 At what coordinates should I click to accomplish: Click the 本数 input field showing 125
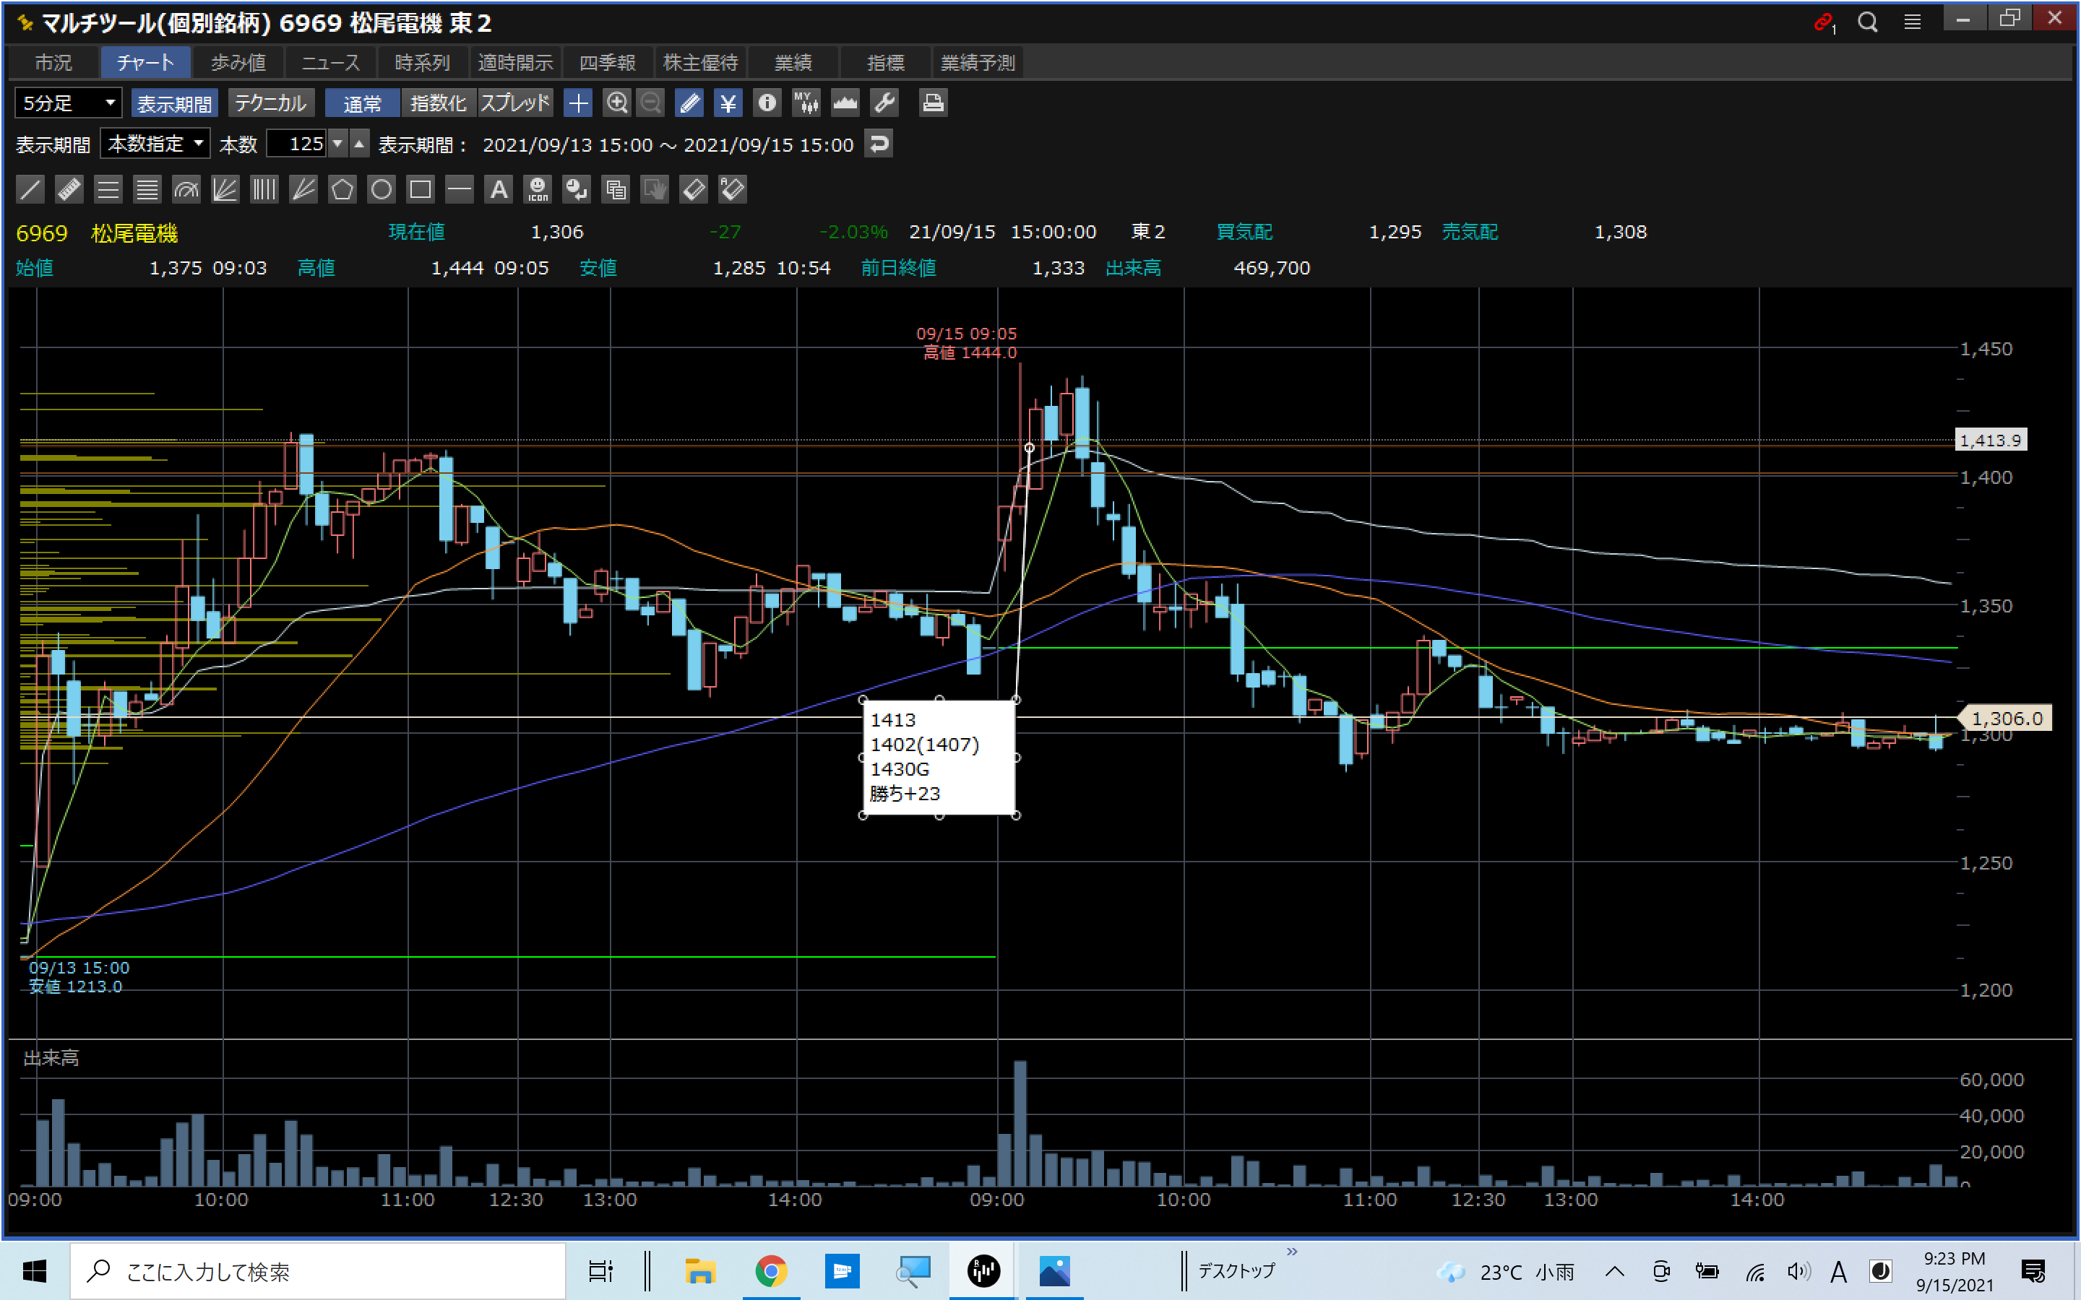click(297, 144)
